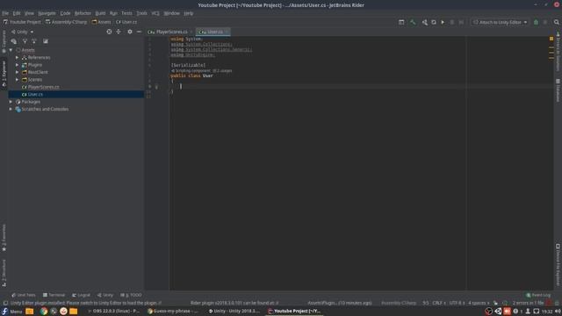Switch to the PlayerScores.cs editor tab
562x316 pixels.
click(169, 32)
